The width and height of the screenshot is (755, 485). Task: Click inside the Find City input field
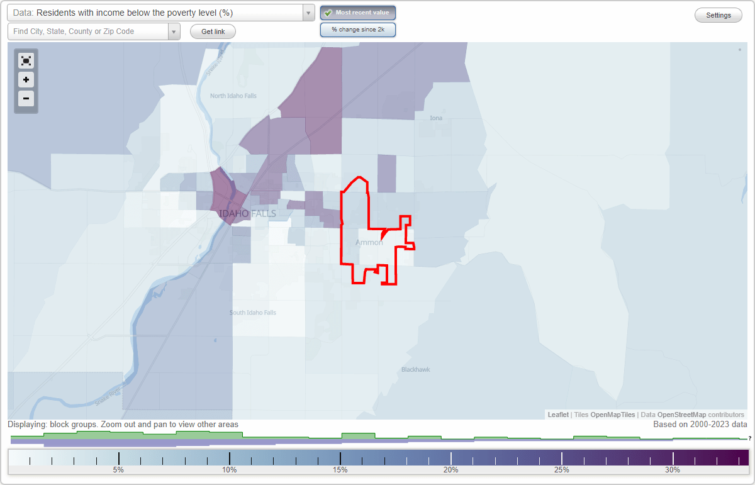(88, 31)
